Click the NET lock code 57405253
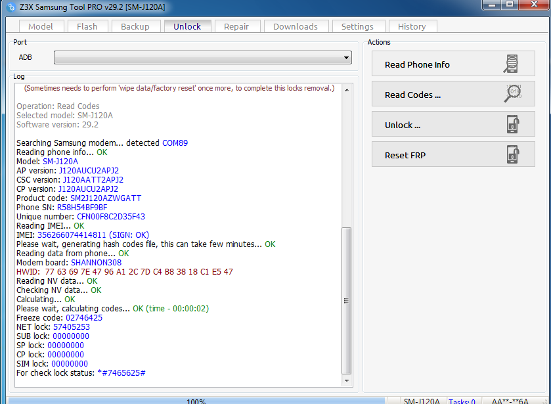This screenshot has width=551, height=404. point(72,327)
